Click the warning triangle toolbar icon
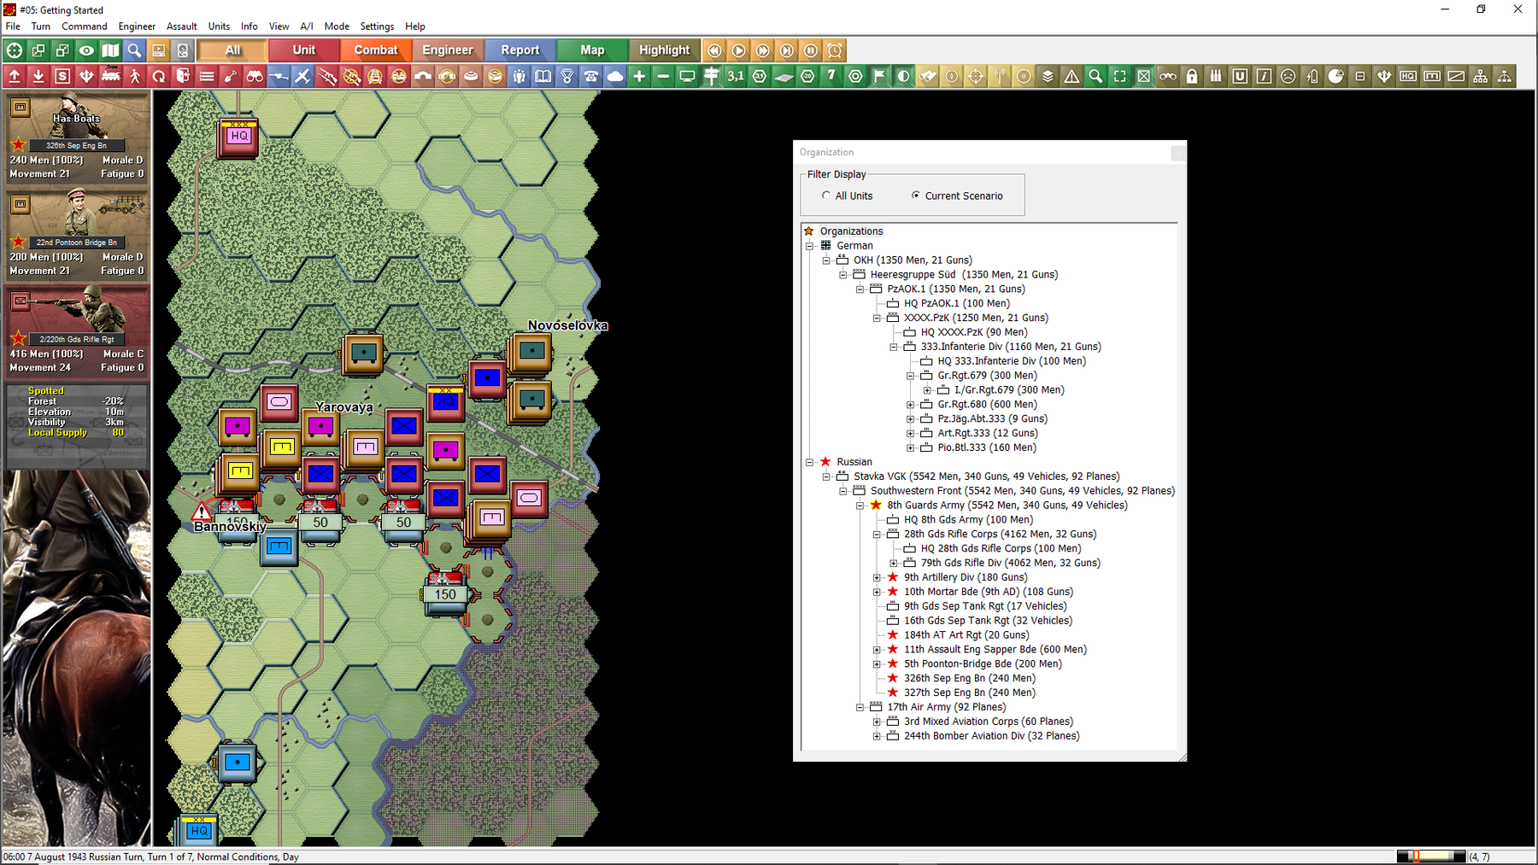This screenshot has width=1538, height=865. point(1071,77)
